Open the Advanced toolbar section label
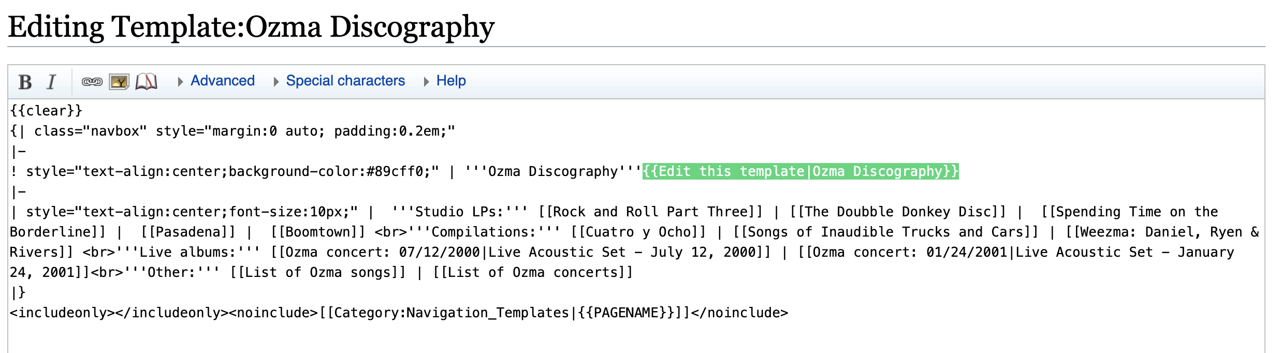Screen dimensions: 1281x353 point(223,81)
